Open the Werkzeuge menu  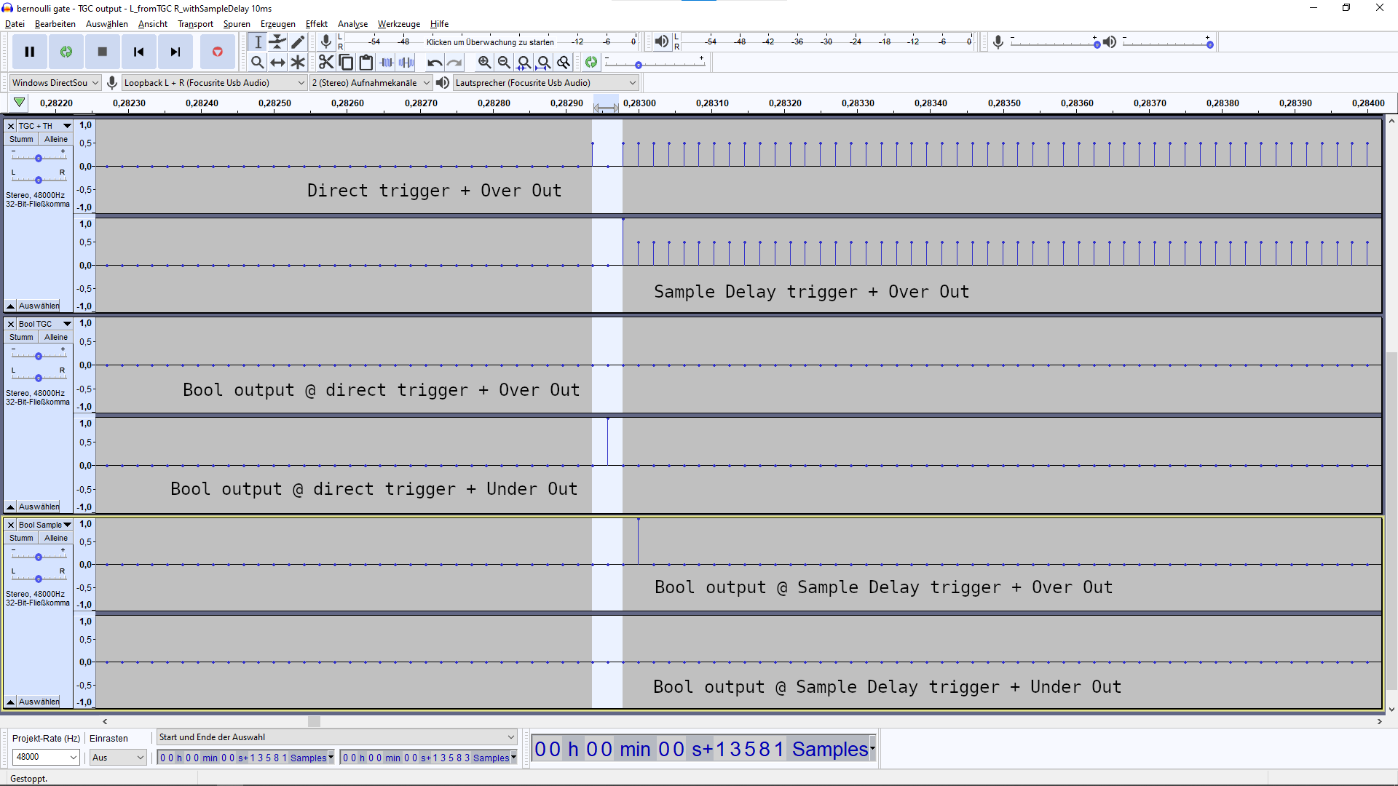[x=398, y=24]
